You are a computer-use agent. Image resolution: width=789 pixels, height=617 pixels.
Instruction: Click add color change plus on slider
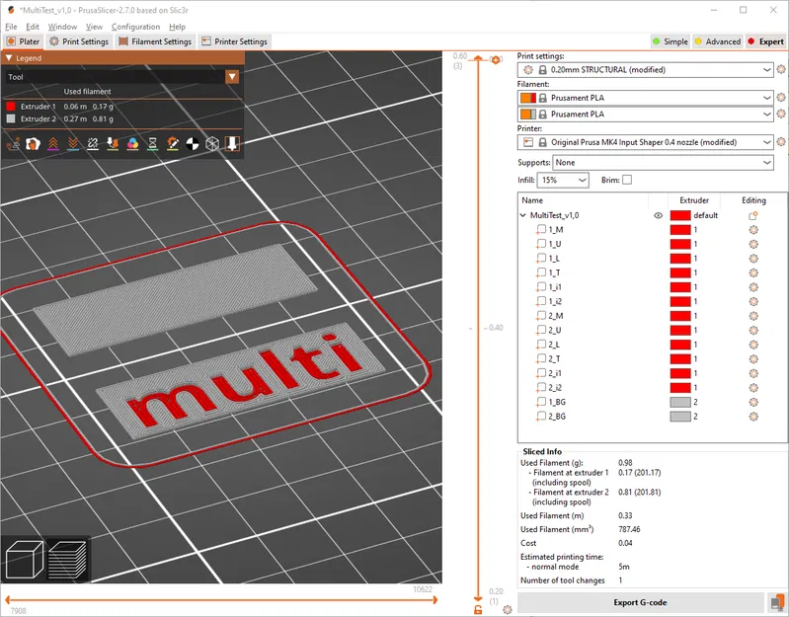point(496,60)
